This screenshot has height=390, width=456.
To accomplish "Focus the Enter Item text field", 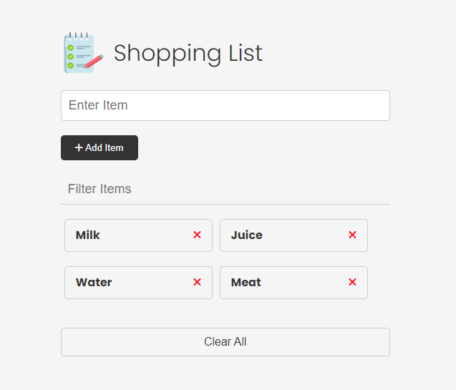I will 225,105.
